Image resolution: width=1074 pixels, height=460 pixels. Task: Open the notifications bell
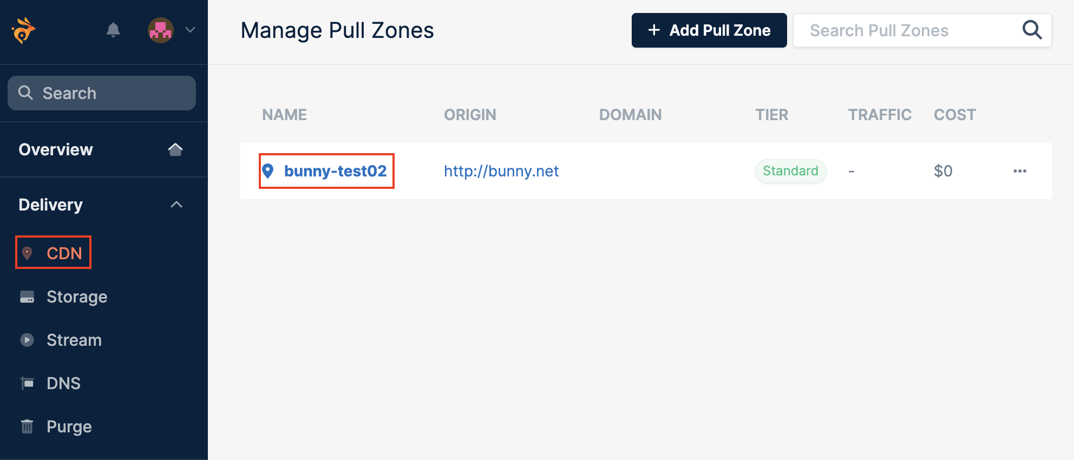113,30
